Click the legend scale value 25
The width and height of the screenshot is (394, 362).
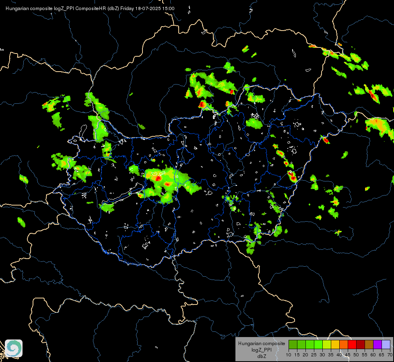(x=314, y=355)
